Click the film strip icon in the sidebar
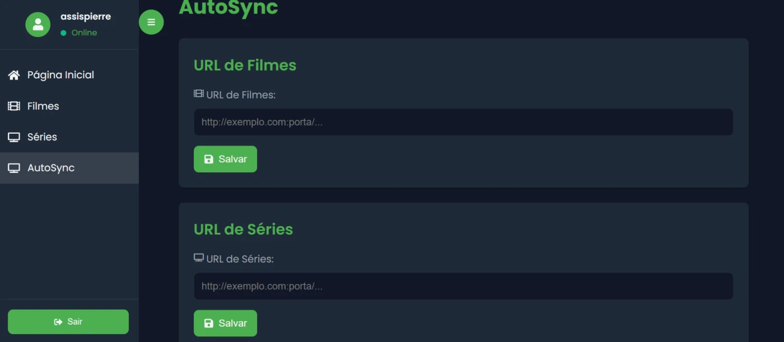The image size is (784, 342). click(14, 106)
